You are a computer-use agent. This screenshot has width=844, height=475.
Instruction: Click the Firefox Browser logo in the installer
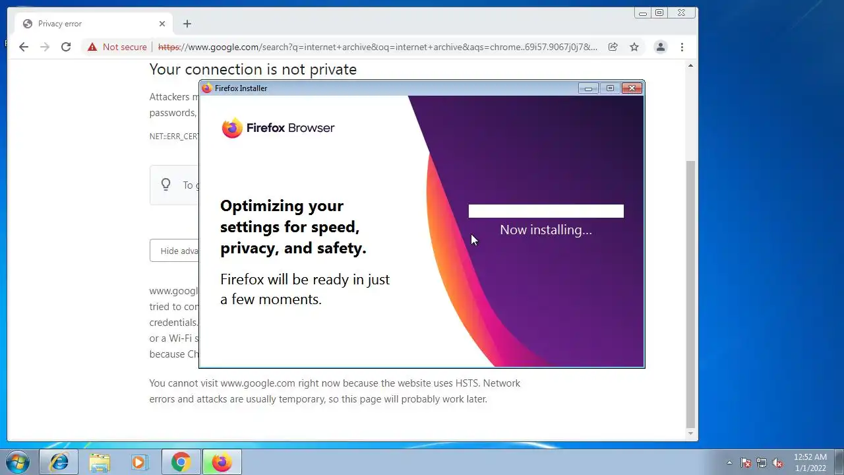point(278,128)
